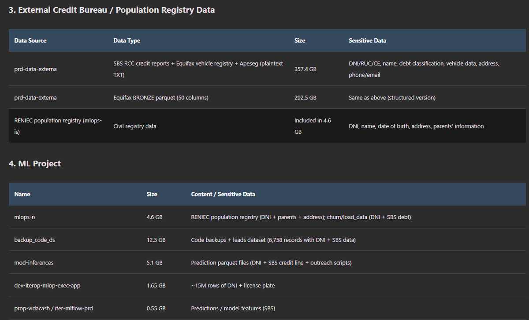Select the "backup_code_ds" project name
Viewport: 529px width, 320px height.
coord(34,240)
